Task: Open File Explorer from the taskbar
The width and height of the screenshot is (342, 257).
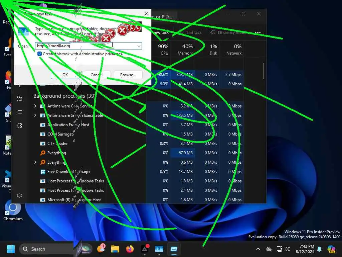Action: (115, 249)
